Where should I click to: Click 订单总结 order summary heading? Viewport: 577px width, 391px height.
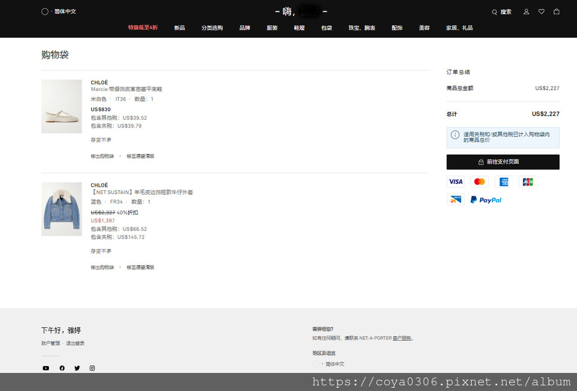pyautogui.click(x=458, y=72)
